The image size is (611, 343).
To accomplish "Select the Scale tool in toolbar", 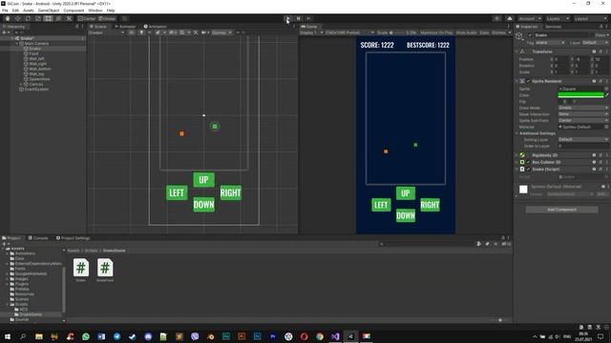I will click(38, 19).
